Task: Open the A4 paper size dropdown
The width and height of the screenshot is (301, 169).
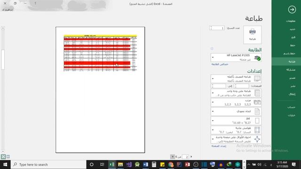Action: (x=236, y=121)
